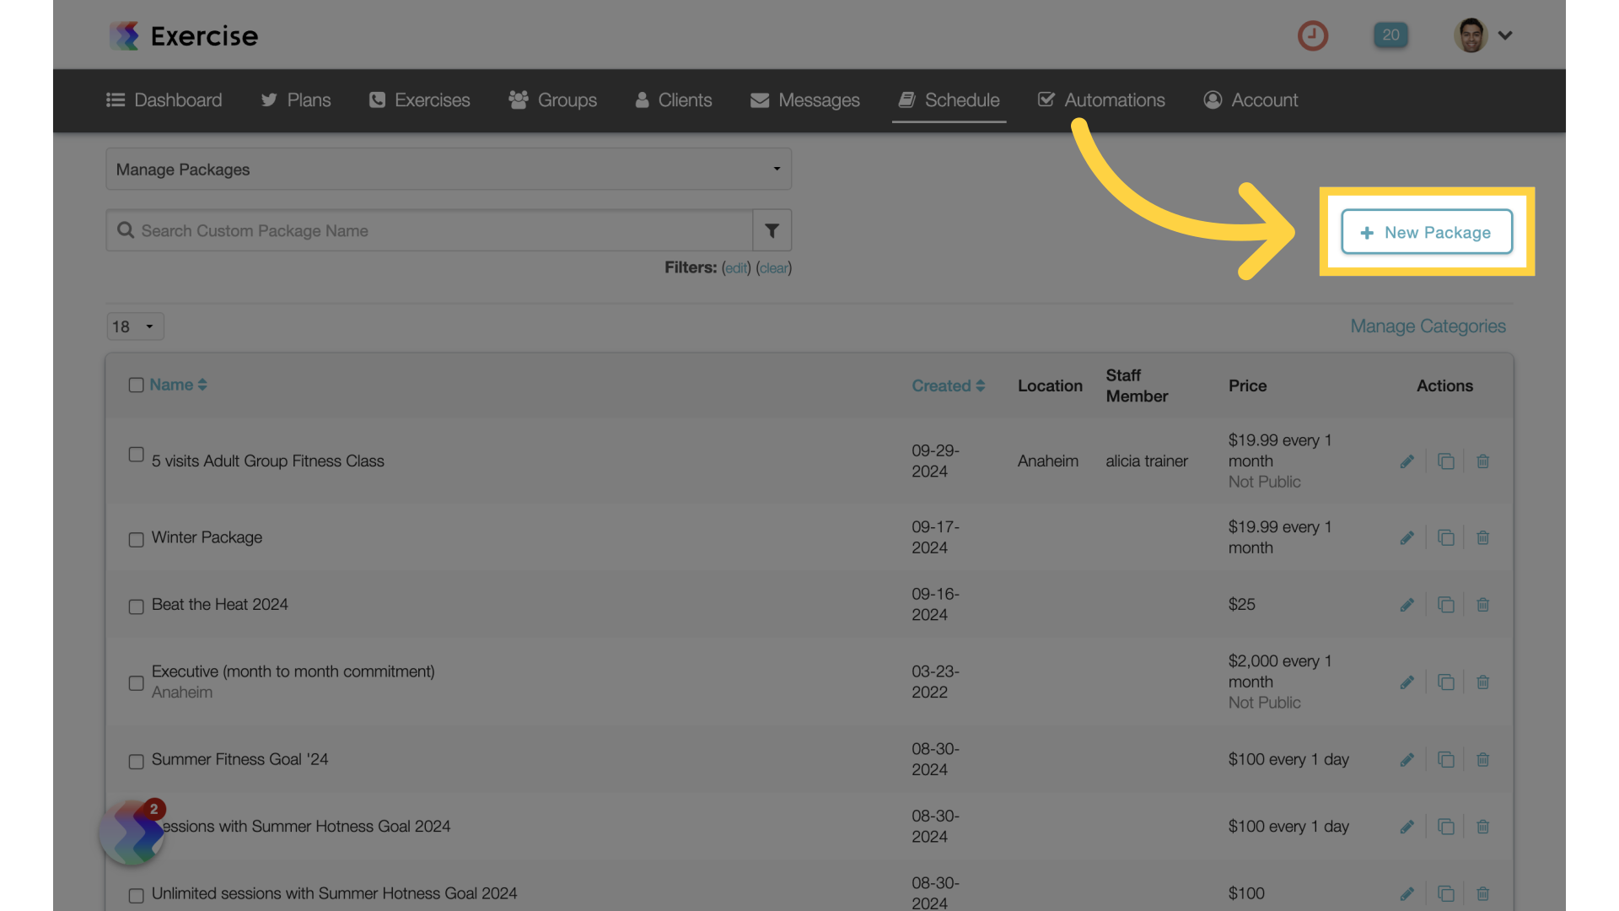This screenshot has width=1619, height=911.
Task: Duplicate the Winter Package
Action: (1445, 538)
